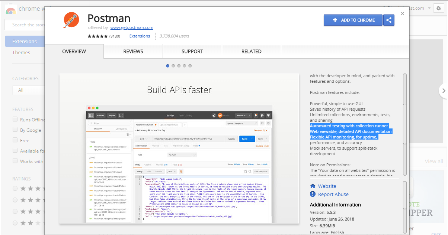Select the third star ratings radio
This screenshot has height=235, width=448.
tap(15, 212)
